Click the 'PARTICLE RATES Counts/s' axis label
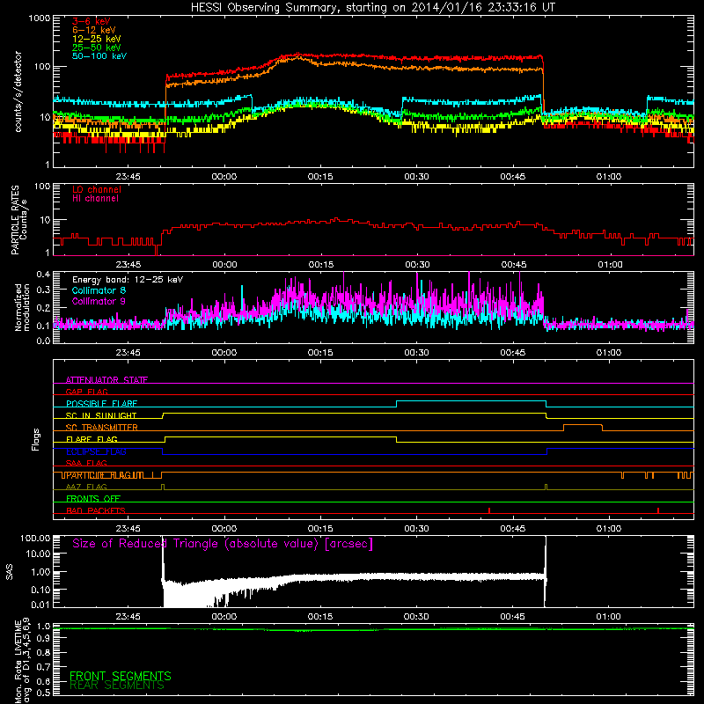The image size is (704, 704). (x=18, y=219)
